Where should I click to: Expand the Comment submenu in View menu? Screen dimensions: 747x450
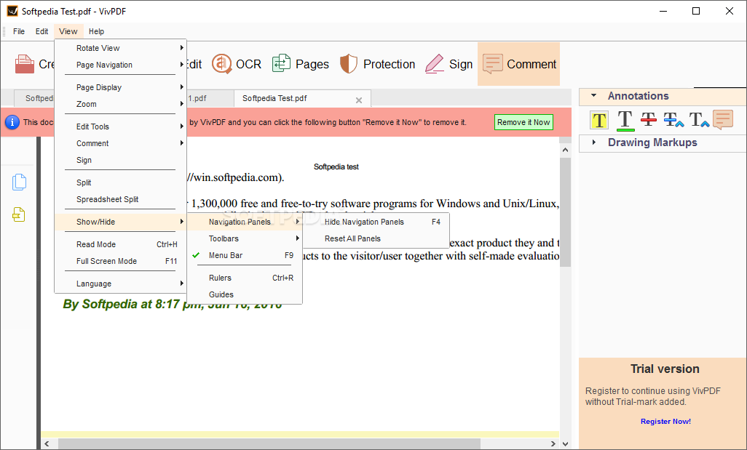coord(121,143)
